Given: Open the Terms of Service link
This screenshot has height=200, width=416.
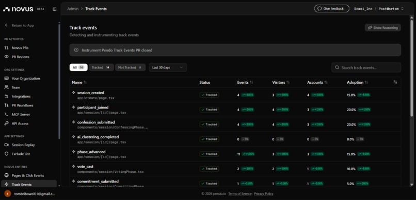Looking at the screenshot, I should 240,194.
